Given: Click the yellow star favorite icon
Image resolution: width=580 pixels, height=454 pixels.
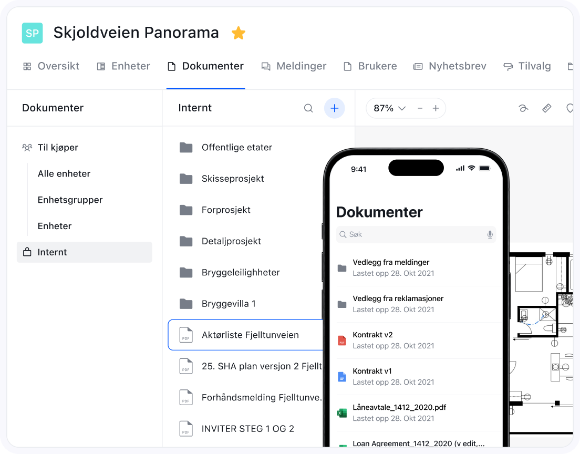Looking at the screenshot, I should [239, 33].
